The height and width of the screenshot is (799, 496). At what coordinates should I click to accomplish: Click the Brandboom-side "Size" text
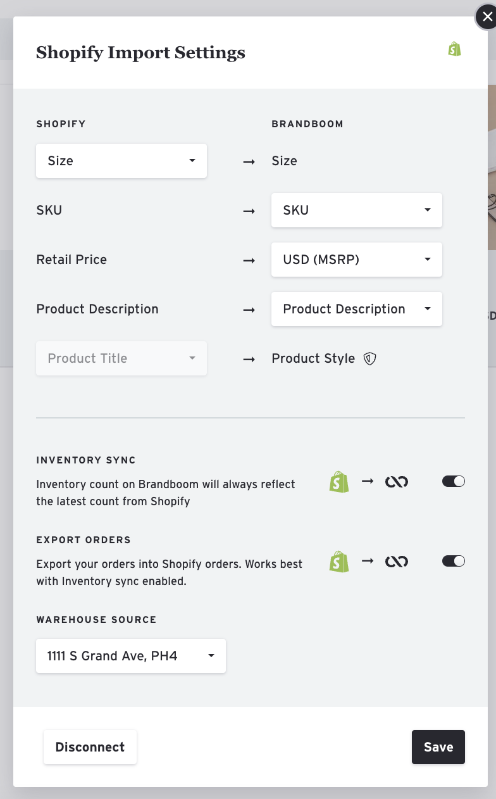tap(284, 161)
